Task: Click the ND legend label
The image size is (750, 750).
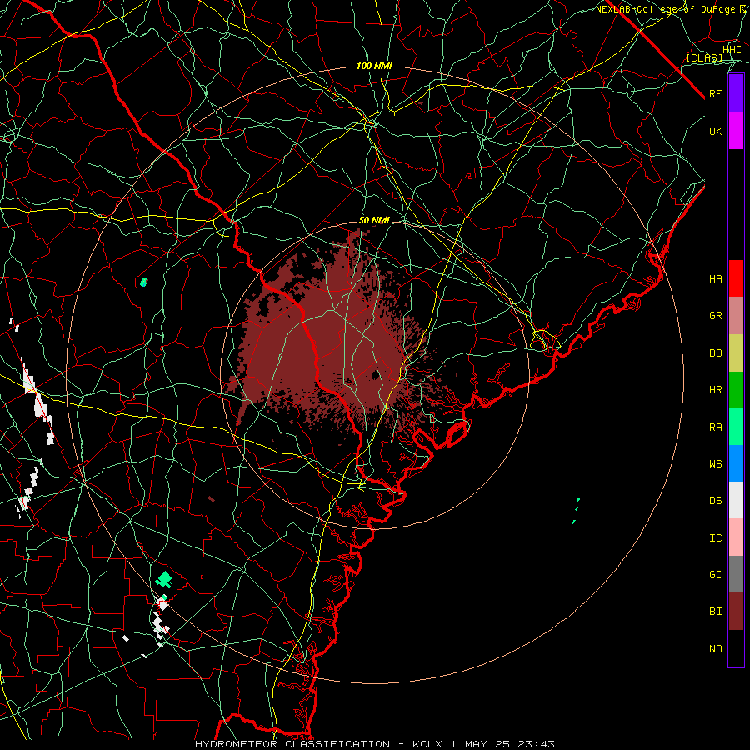Action: point(716,649)
